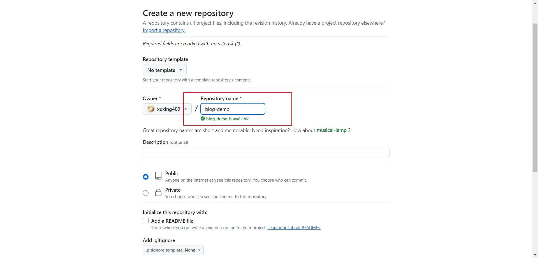Open the .gitignore template dropdown
This screenshot has height=258, width=538.
(173, 250)
